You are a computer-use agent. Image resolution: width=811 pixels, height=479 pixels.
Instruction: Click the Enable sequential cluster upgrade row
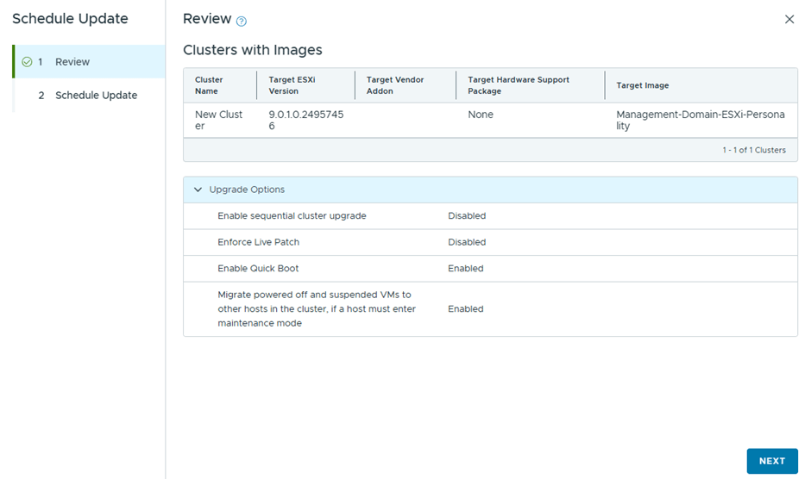click(292, 216)
